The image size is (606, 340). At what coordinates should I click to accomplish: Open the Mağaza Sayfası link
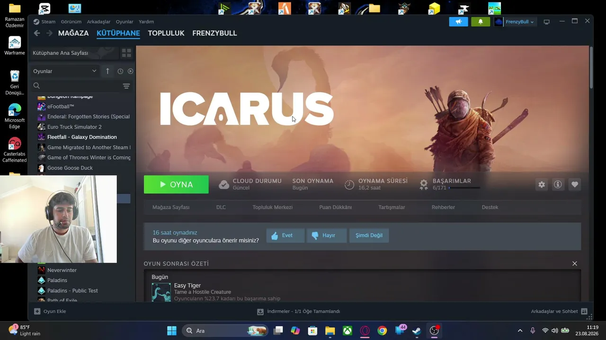(x=171, y=207)
